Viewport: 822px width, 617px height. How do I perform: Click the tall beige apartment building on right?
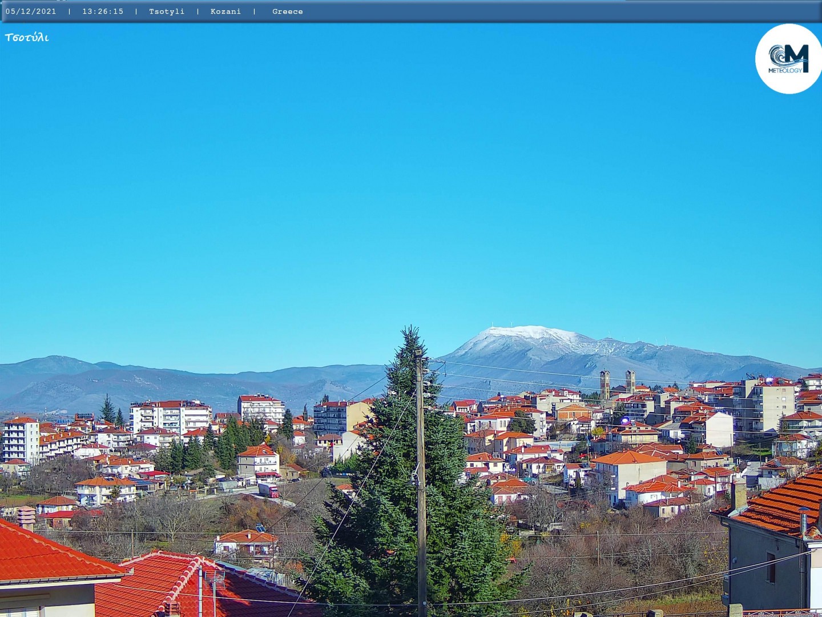coord(764,407)
